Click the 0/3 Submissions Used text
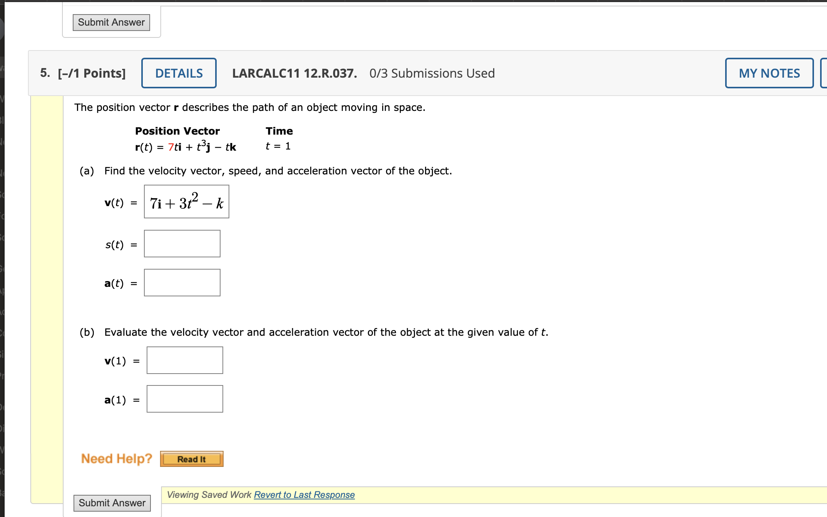Viewport: 827px width, 517px height. click(x=432, y=73)
